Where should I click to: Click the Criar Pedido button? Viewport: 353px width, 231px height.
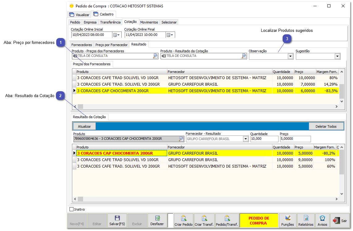(183, 220)
